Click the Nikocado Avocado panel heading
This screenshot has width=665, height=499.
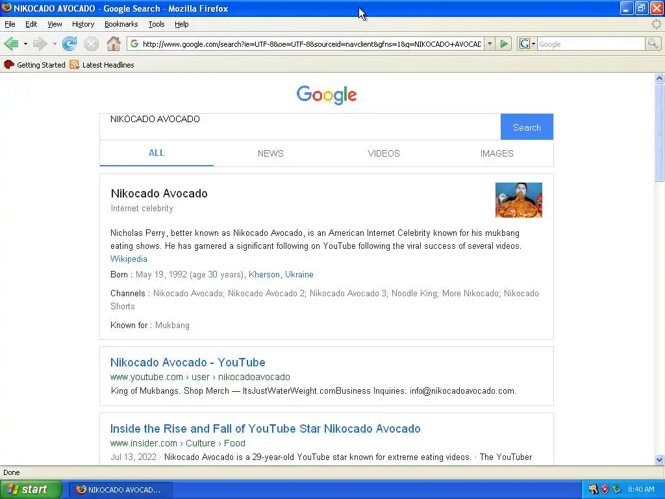[x=159, y=194]
